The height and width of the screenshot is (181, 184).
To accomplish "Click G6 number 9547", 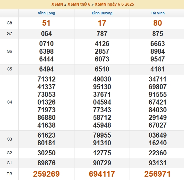I will point(158,59).
